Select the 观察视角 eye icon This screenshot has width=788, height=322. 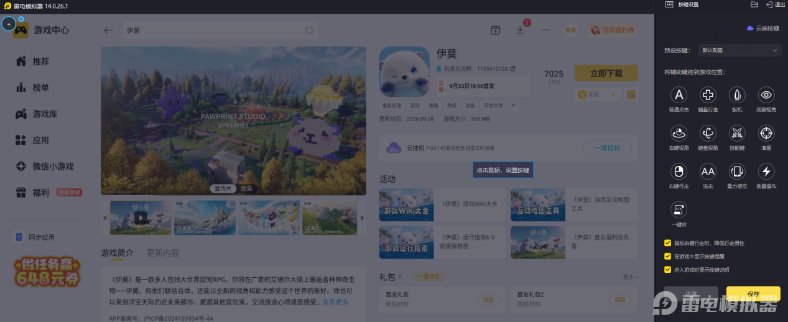[766, 95]
